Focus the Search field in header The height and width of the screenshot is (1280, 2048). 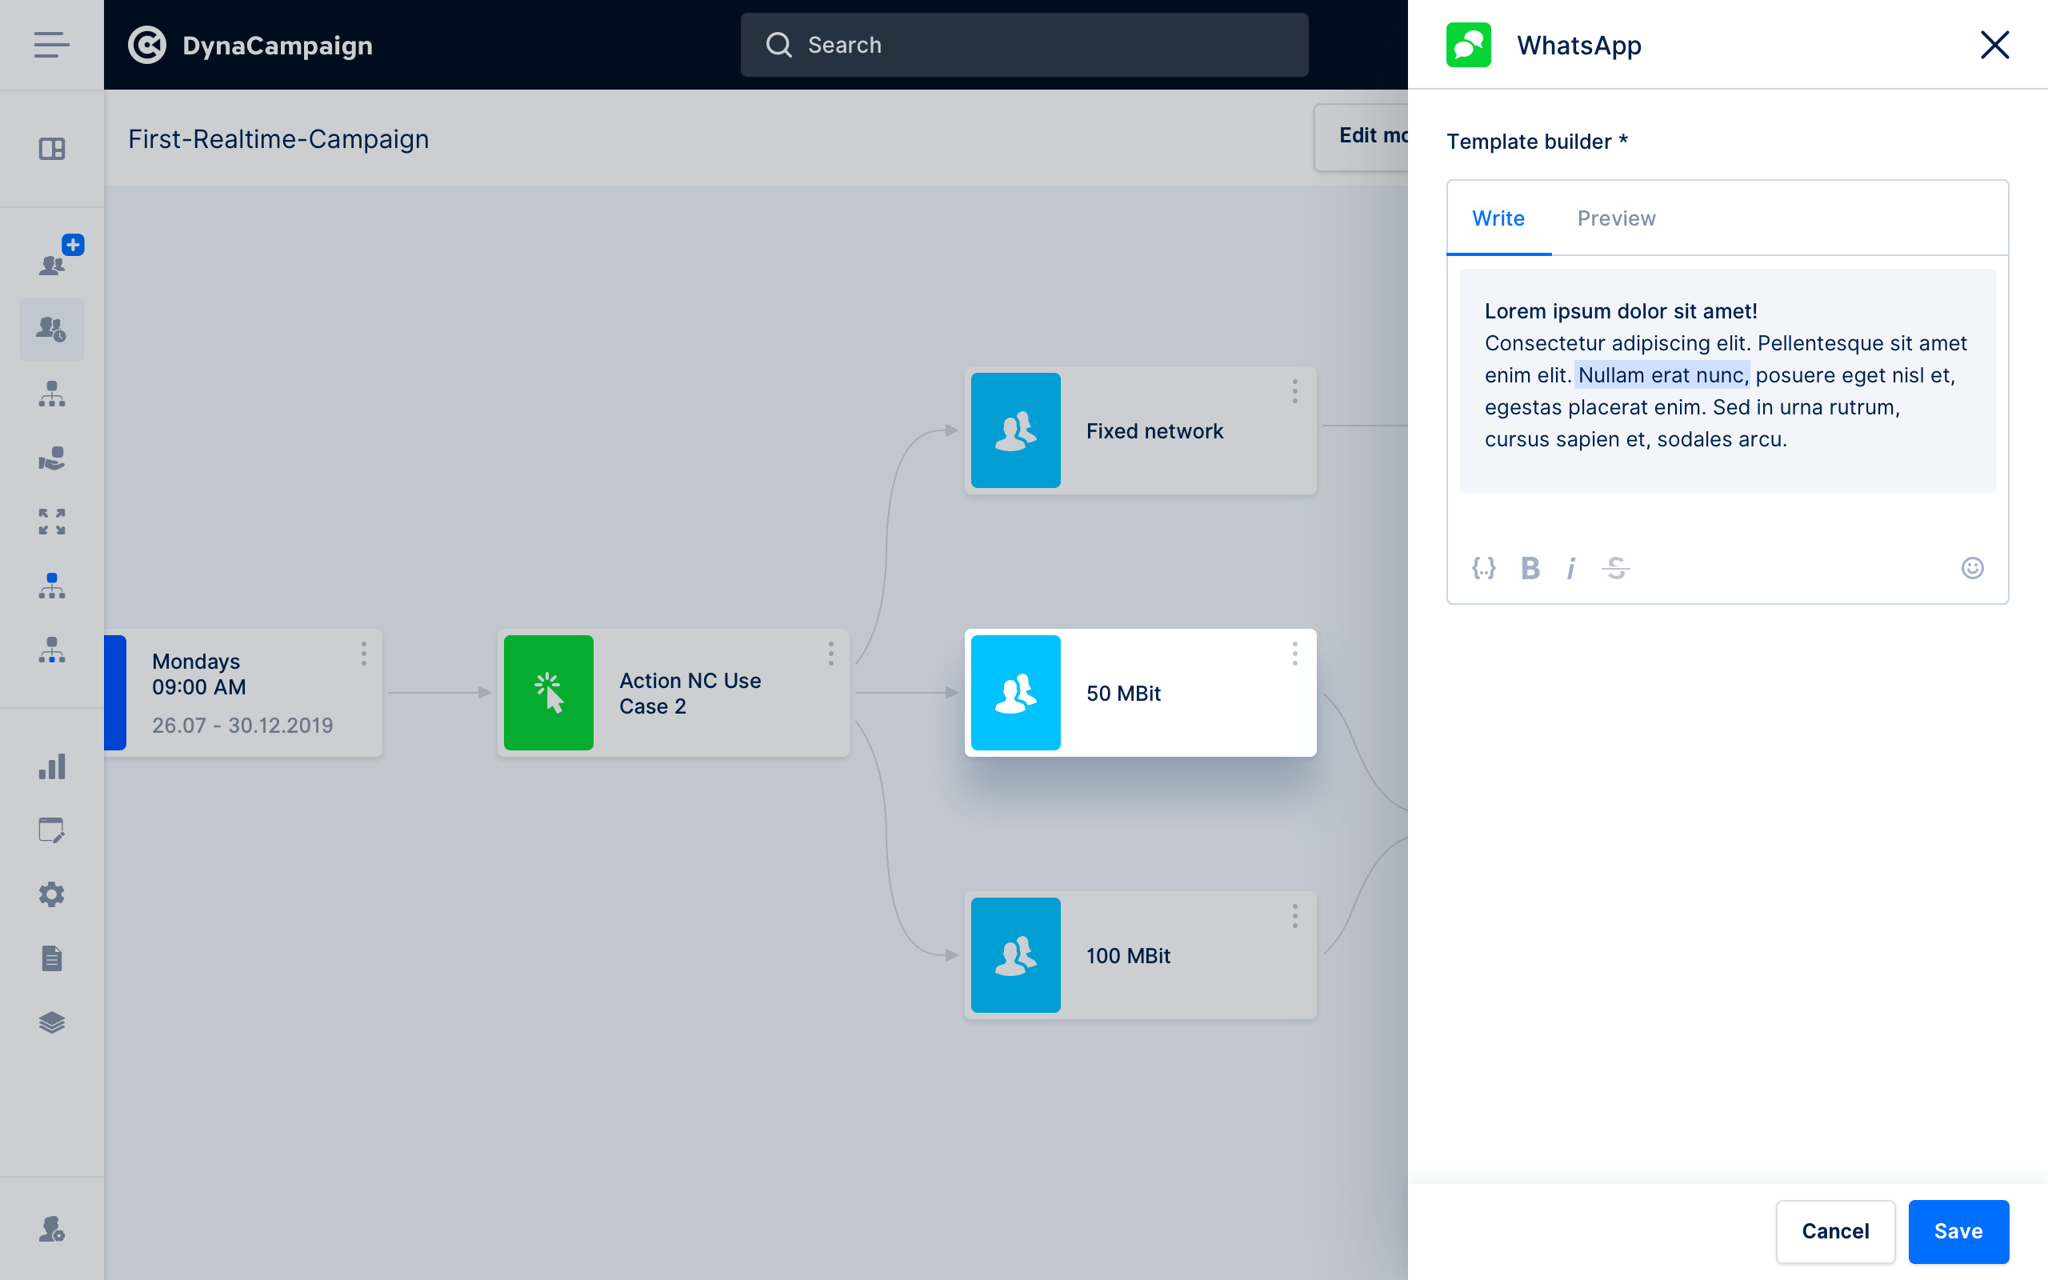1024,45
